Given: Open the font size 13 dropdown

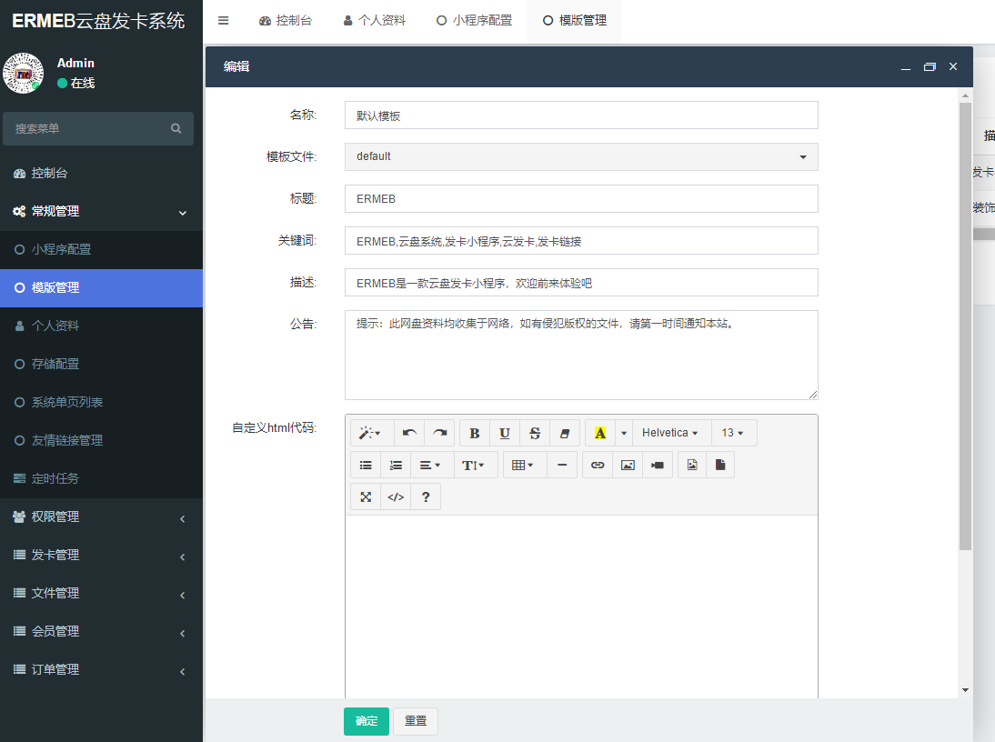Looking at the screenshot, I should click(733, 433).
